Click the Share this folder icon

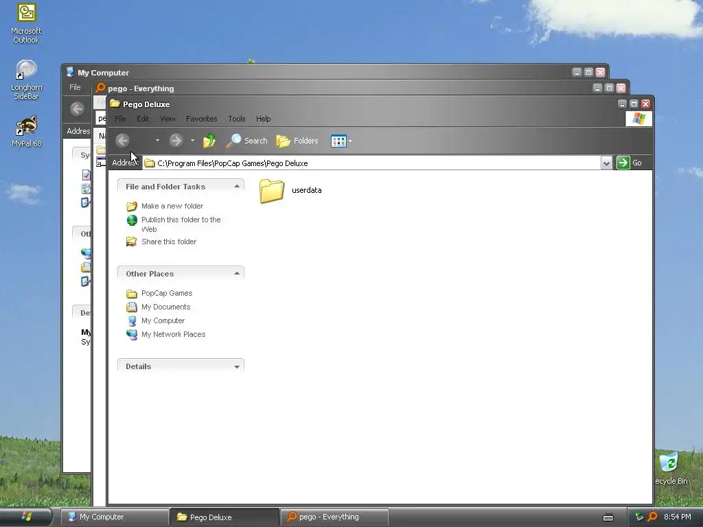[131, 242]
